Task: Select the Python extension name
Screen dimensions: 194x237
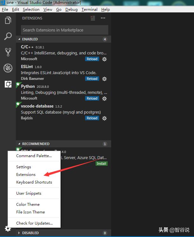Action: tap(28, 87)
